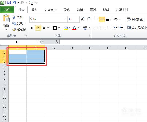
Task: Open fill color dropdown arrow
Action: 70,28
